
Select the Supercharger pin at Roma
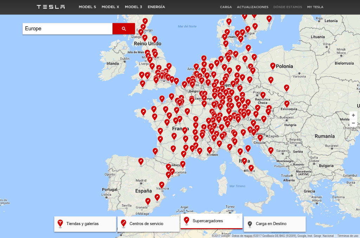pos(251,168)
